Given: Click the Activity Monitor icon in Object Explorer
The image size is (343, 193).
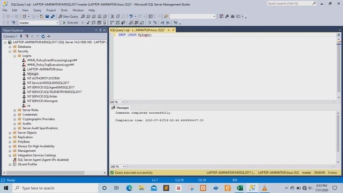Looking at the screenshot, I should tap(49, 36).
